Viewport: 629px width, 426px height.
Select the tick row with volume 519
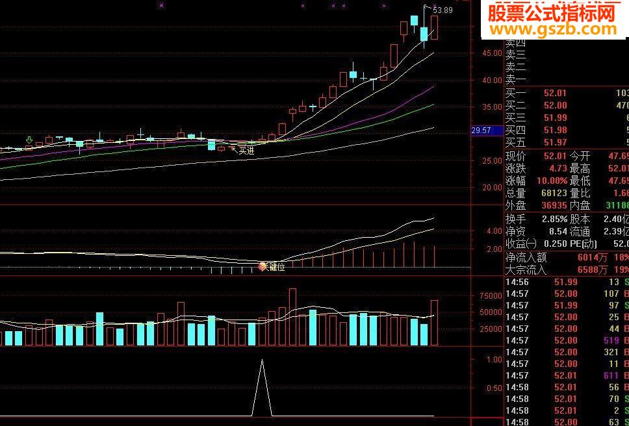[x=567, y=341]
